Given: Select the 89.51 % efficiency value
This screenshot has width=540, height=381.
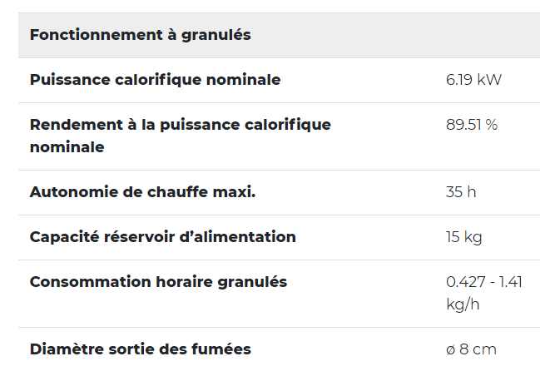Looking at the screenshot, I should pyautogui.click(x=472, y=125).
